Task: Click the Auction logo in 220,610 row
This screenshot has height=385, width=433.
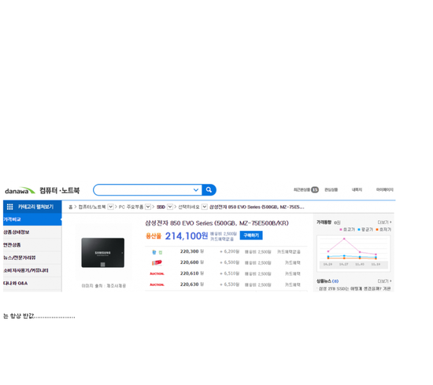Action: click(157, 273)
